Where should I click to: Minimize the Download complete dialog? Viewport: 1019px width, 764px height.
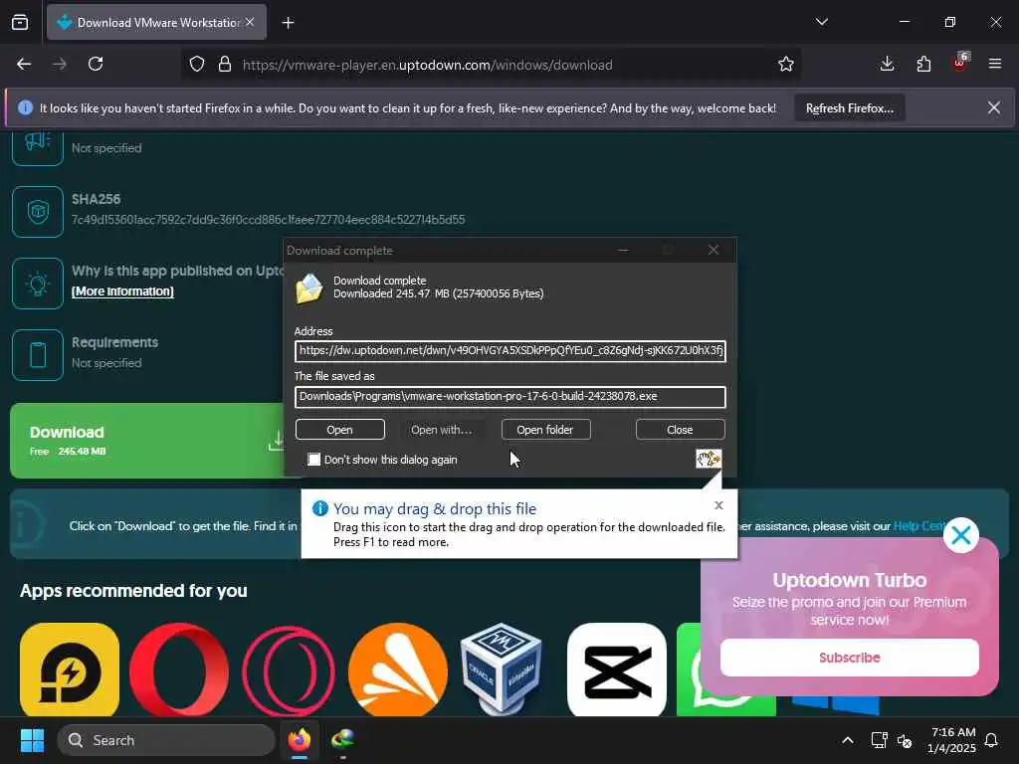pos(623,250)
